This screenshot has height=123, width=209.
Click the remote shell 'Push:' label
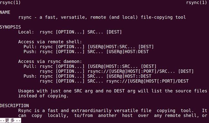[x=30, y=51]
